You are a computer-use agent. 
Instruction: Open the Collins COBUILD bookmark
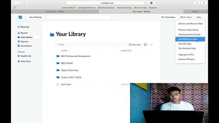point(68,8)
